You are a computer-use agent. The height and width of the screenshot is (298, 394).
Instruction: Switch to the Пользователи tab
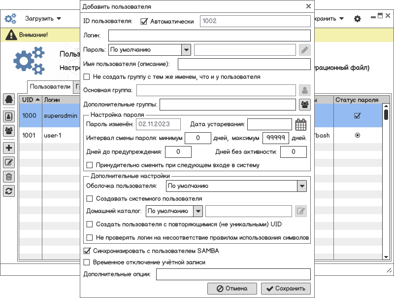tap(50, 86)
